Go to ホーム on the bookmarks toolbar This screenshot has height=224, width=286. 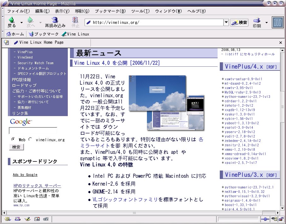coord(15,34)
